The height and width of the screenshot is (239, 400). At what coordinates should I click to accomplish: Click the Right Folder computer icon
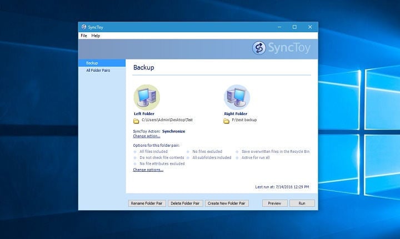237,97
